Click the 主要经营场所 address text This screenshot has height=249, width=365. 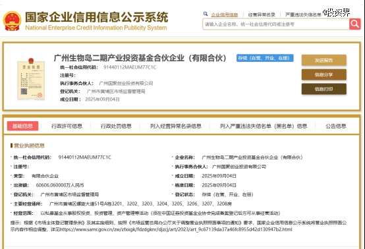click(x=140, y=204)
